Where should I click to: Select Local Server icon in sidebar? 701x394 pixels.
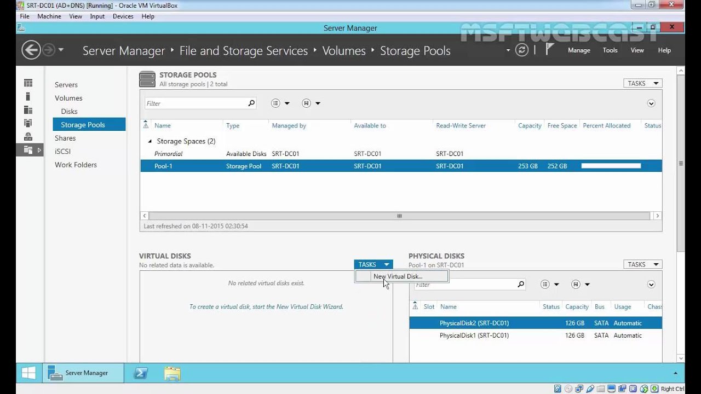(28, 96)
